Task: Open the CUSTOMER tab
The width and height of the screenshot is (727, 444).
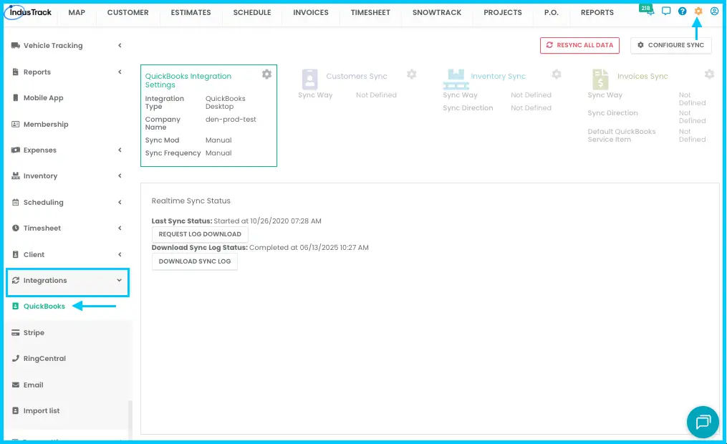Action: (x=128, y=12)
